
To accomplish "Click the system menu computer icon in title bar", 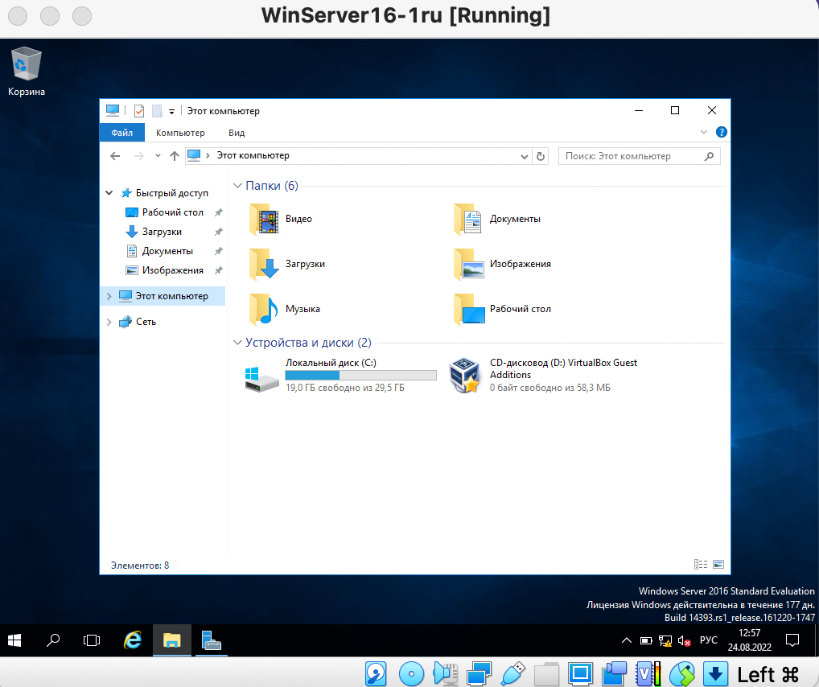I will (x=113, y=110).
